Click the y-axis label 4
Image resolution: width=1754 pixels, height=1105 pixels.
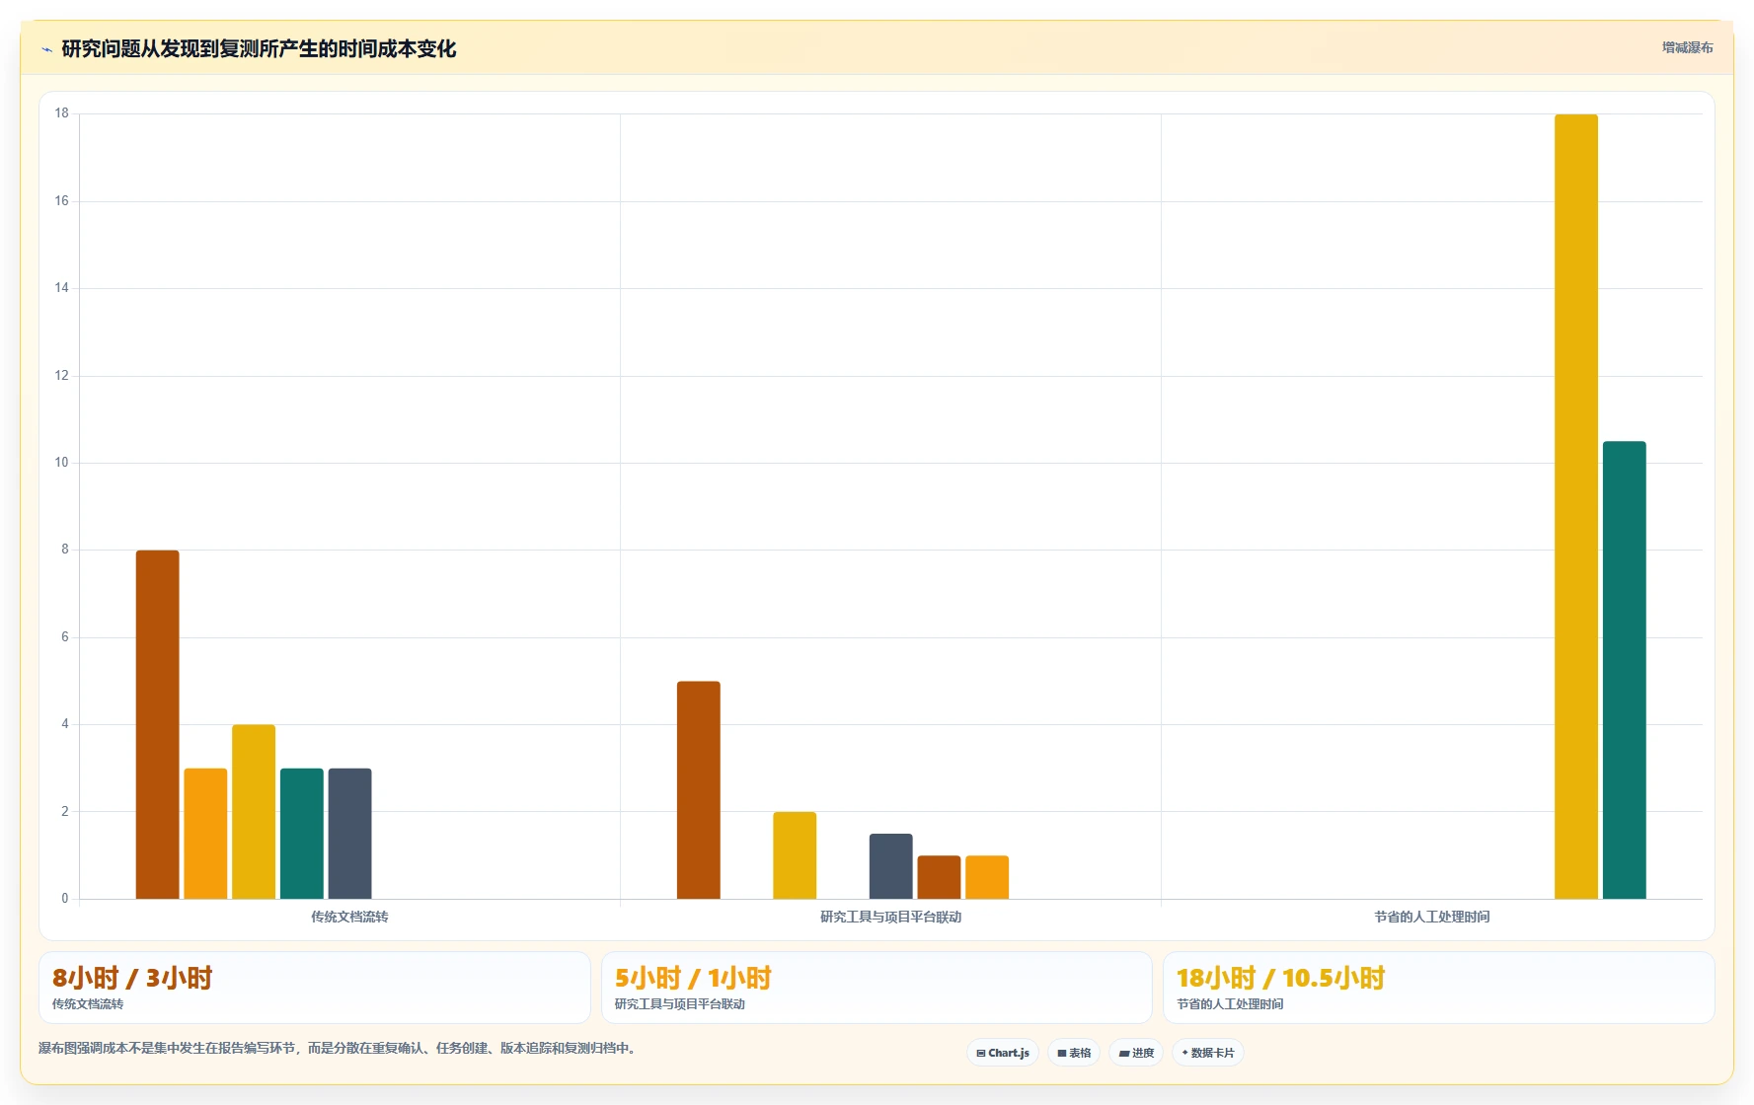coord(65,724)
